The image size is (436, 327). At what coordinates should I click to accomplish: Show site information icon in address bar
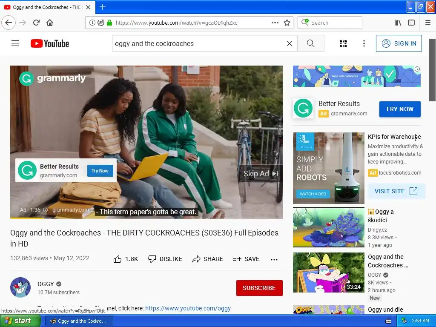coord(92,23)
